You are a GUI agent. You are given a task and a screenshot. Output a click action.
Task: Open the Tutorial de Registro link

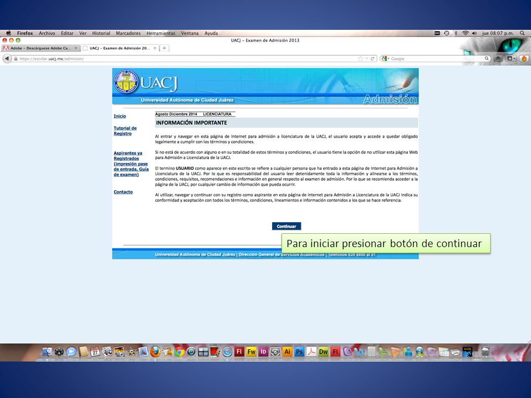click(126, 130)
